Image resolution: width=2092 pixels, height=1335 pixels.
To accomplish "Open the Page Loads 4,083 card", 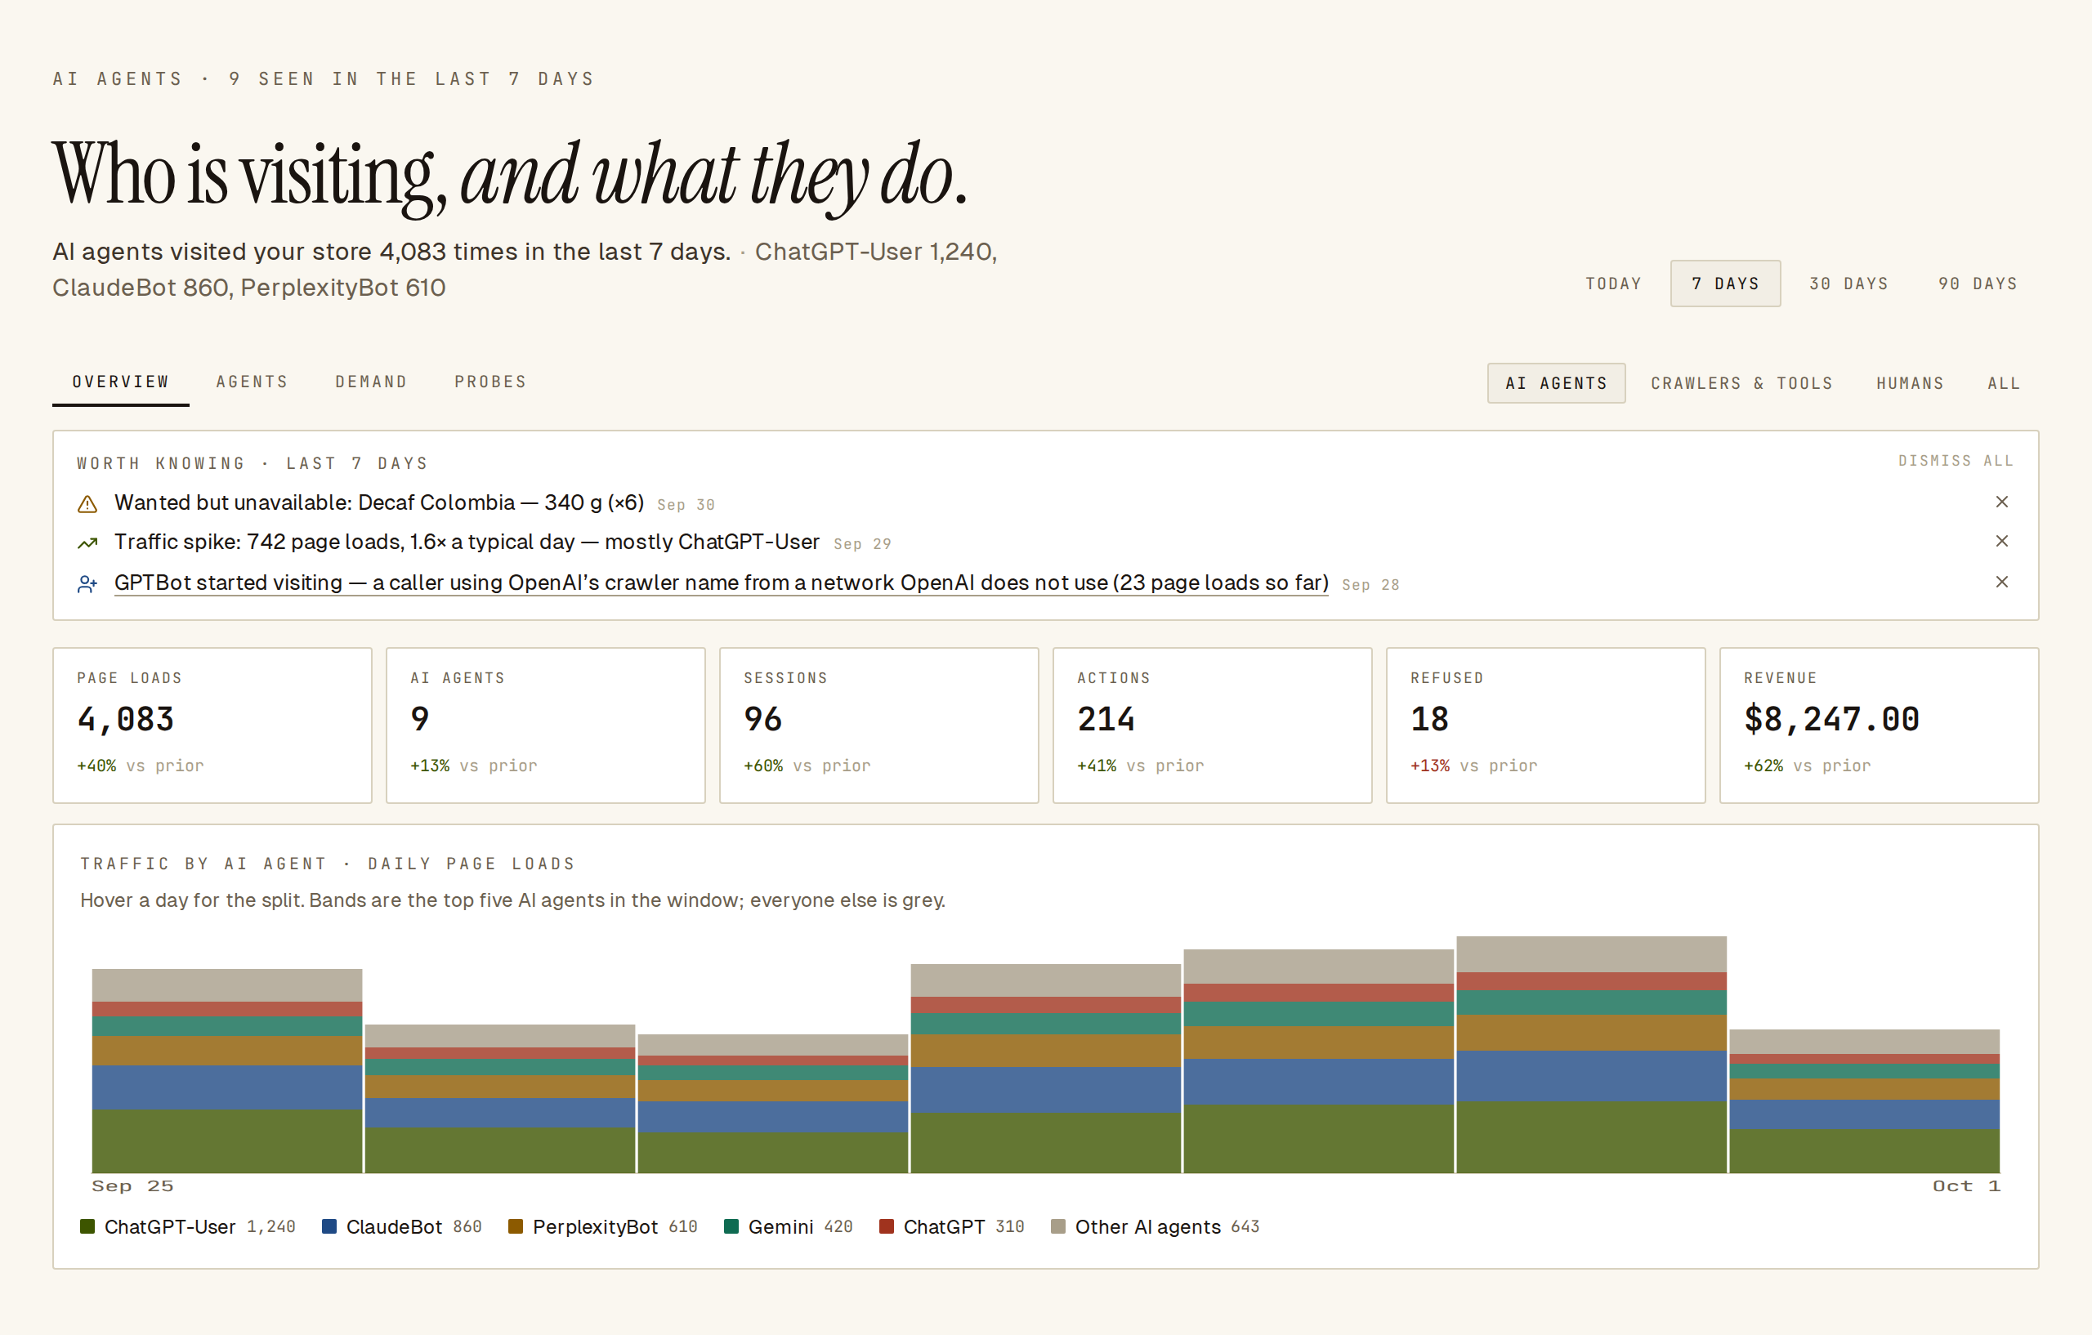I will pos(212,726).
